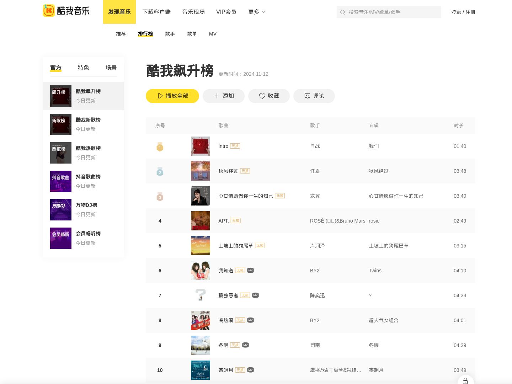
Task: Click the 评论 comment button
Action: 314,96
